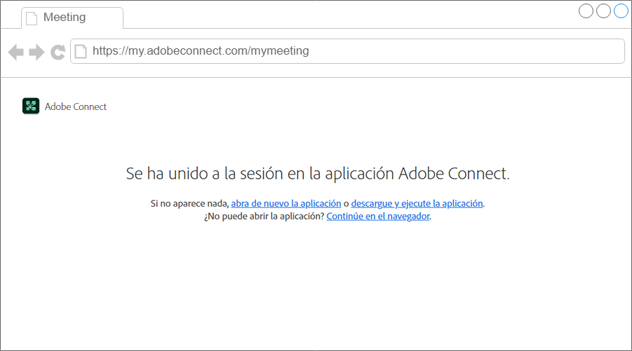Image resolution: width=632 pixels, height=351 pixels.
Task: Click the "Se ha unido a la sesión" heading
Action: (x=317, y=174)
